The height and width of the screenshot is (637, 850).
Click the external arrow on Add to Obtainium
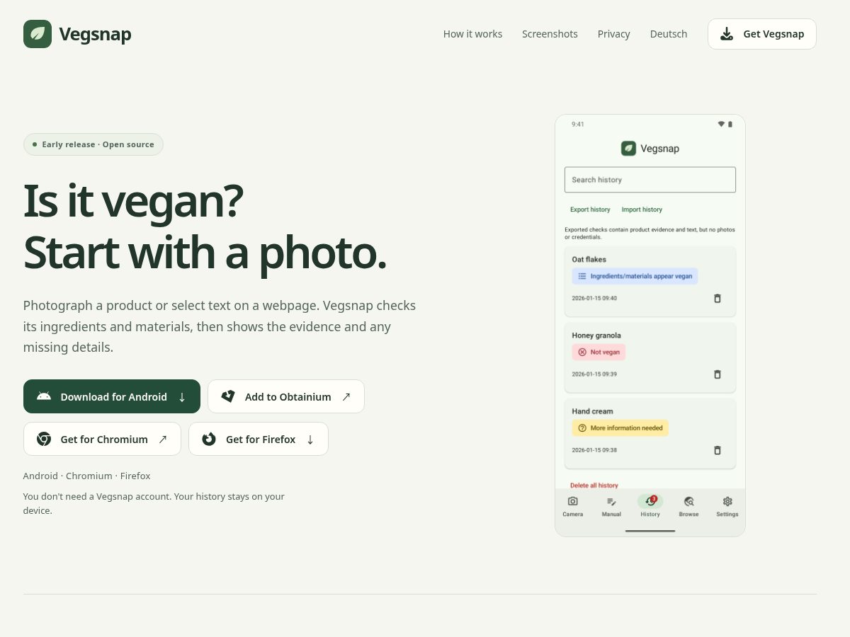click(x=346, y=396)
